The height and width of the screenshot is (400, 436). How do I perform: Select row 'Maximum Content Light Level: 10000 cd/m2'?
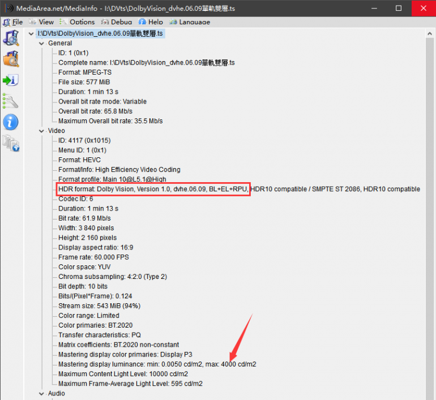pyautogui.click(x=123, y=374)
